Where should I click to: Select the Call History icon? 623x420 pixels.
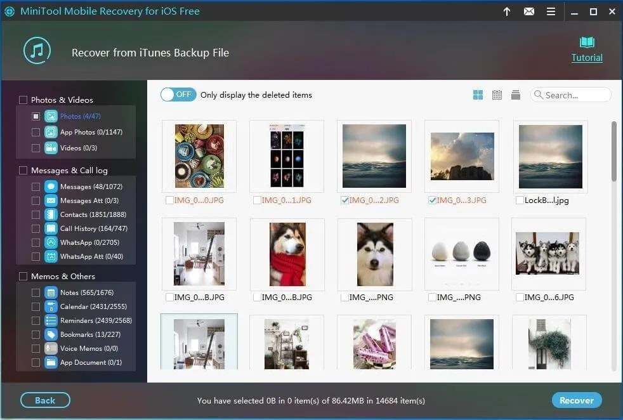(x=51, y=228)
